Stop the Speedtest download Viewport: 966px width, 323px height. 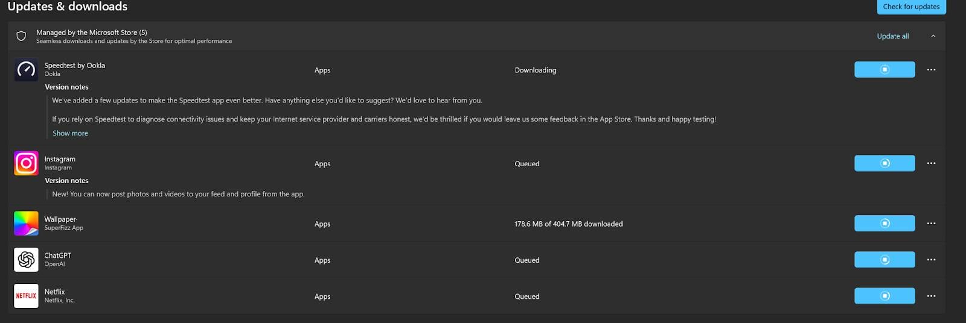pos(884,70)
